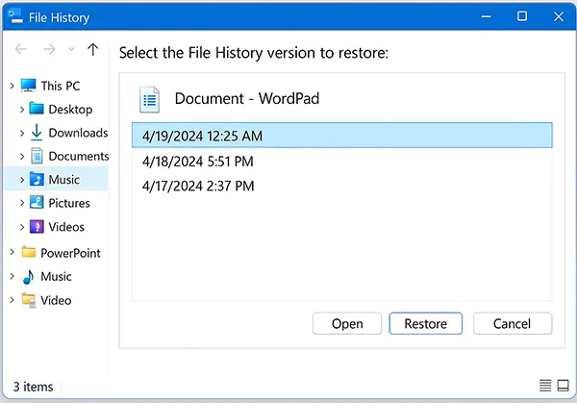Screen dimensions: 577x403
Task: Click the forward navigation arrow
Action: pyautogui.click(x=48, y=50)
